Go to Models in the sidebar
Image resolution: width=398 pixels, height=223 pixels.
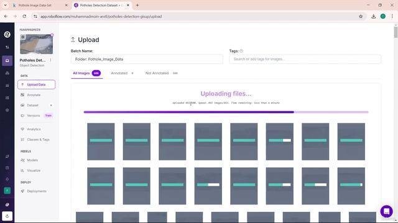point(32,160)
